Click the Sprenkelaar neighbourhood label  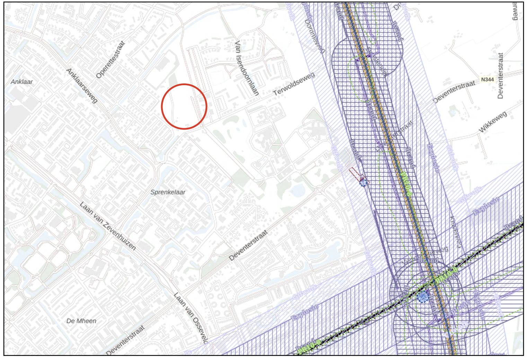point(168,192)
